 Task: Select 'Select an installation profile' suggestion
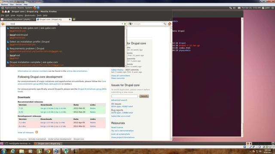point(66,43)
